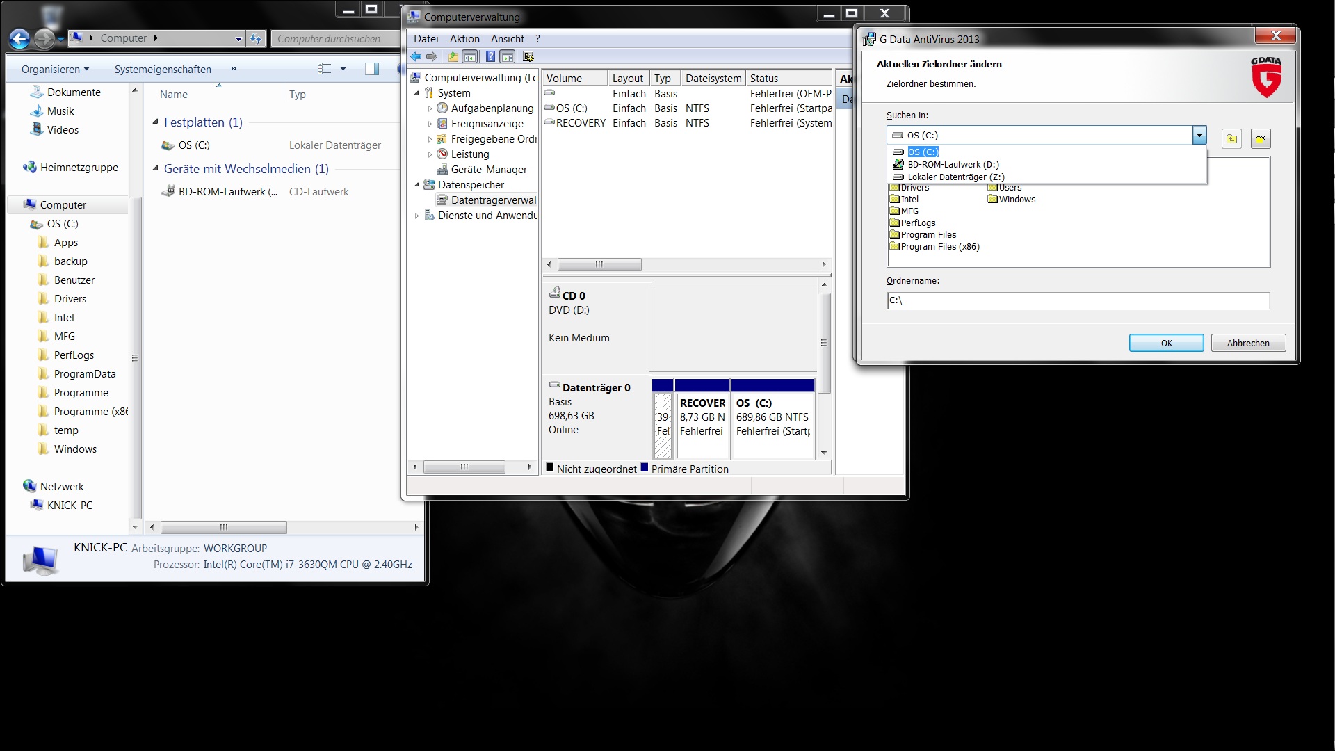Open the Geräte-Manager entry
Image resolution: width=1335 pixels, height=751 pixels.
tap(488, 170)
